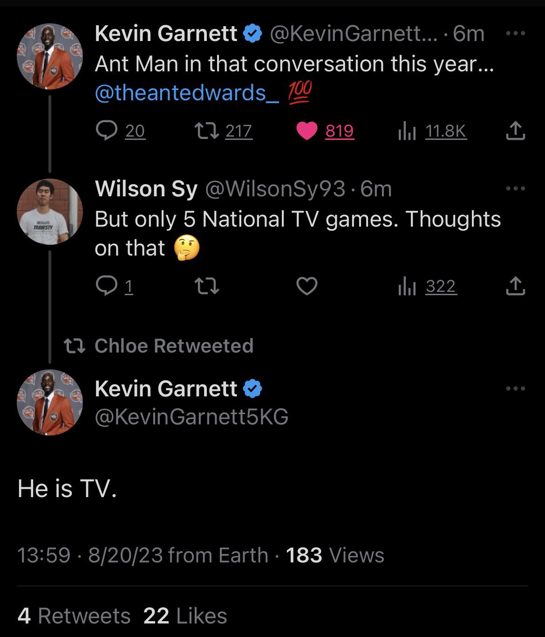Reply to Kevin Garnett's Ant Man tweet

(107, 131)
